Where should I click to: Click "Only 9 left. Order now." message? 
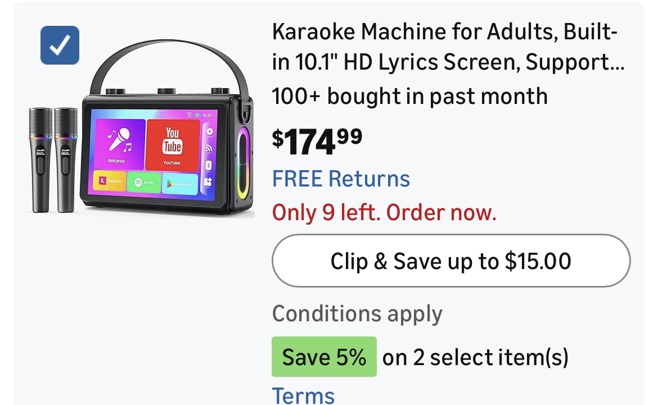(384, 212)
